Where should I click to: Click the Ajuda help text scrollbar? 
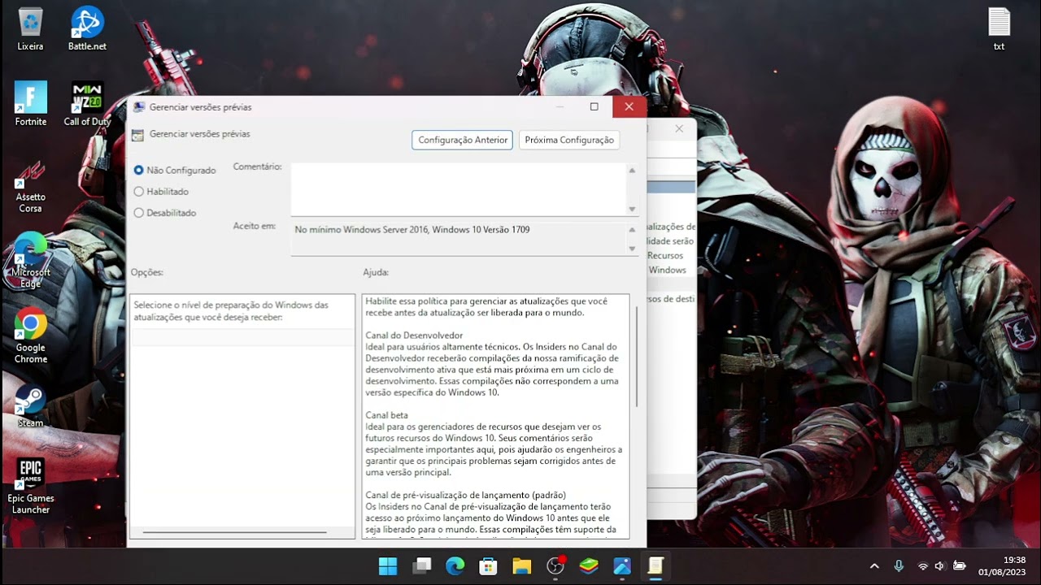637,358
